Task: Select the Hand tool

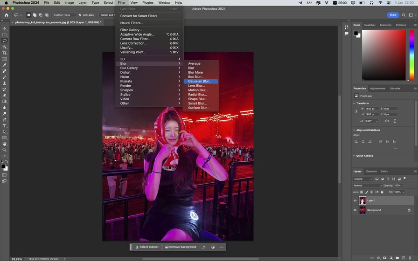Action: point(4,144)
